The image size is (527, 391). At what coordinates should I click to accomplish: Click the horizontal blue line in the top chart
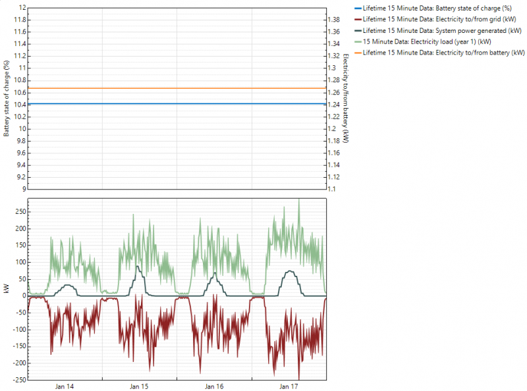click(x=178, y=103)
